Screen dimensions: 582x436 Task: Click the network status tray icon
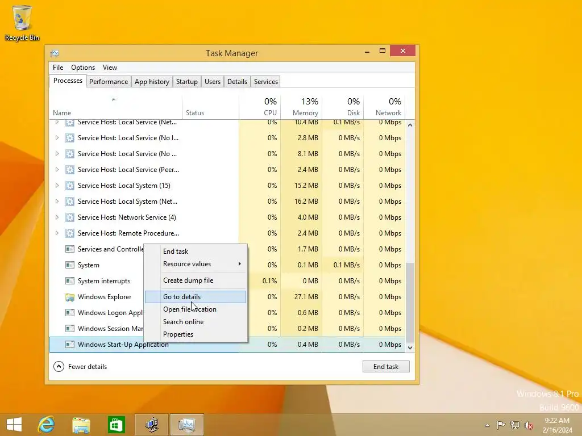515,425
